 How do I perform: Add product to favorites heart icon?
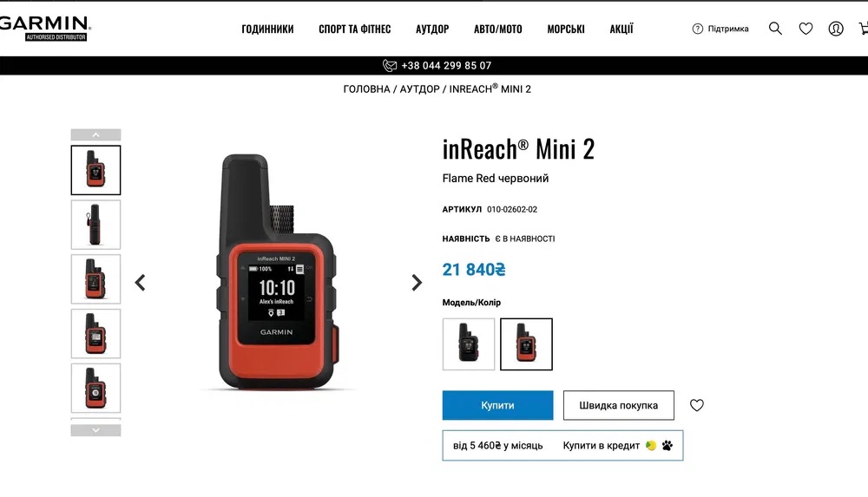[x=696, y=405]
